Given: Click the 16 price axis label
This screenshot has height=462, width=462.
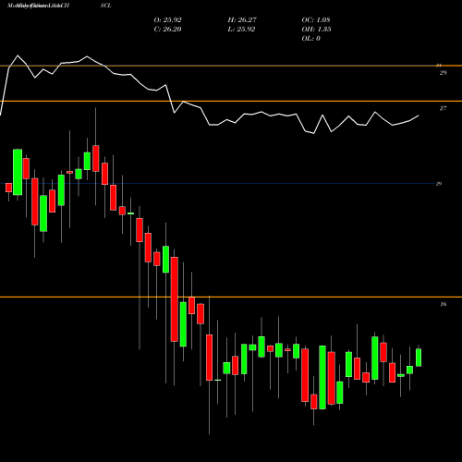Looking at the screenshot, I should pos(443,304).
